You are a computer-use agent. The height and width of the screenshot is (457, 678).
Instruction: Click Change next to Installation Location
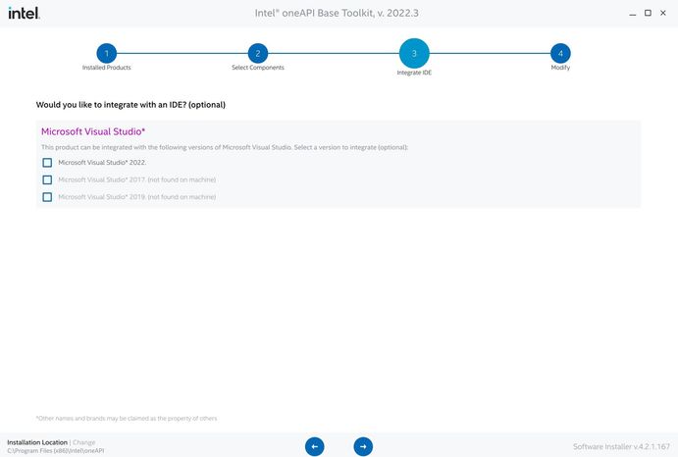tap(84, 442)
